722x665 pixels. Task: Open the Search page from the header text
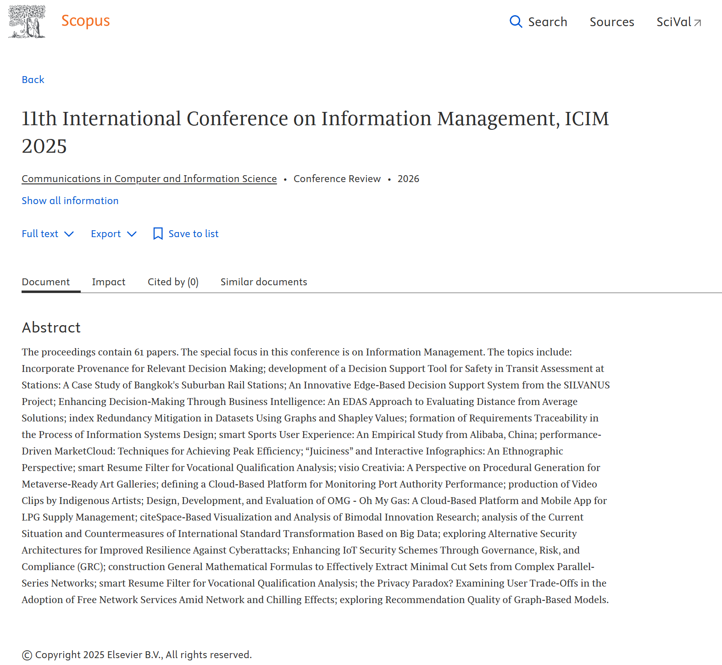tap(547, 22)
